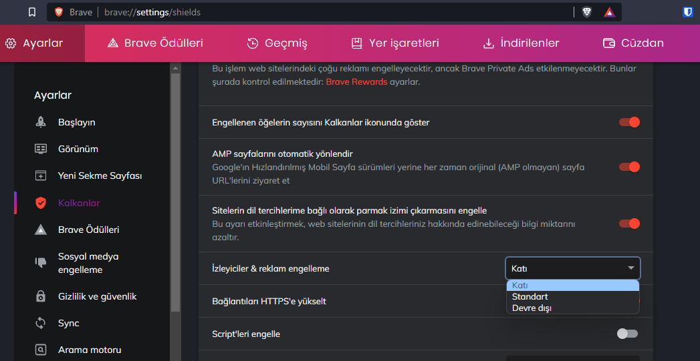Click the Yeni Sekme Sayfası icon

coord(41,175)
